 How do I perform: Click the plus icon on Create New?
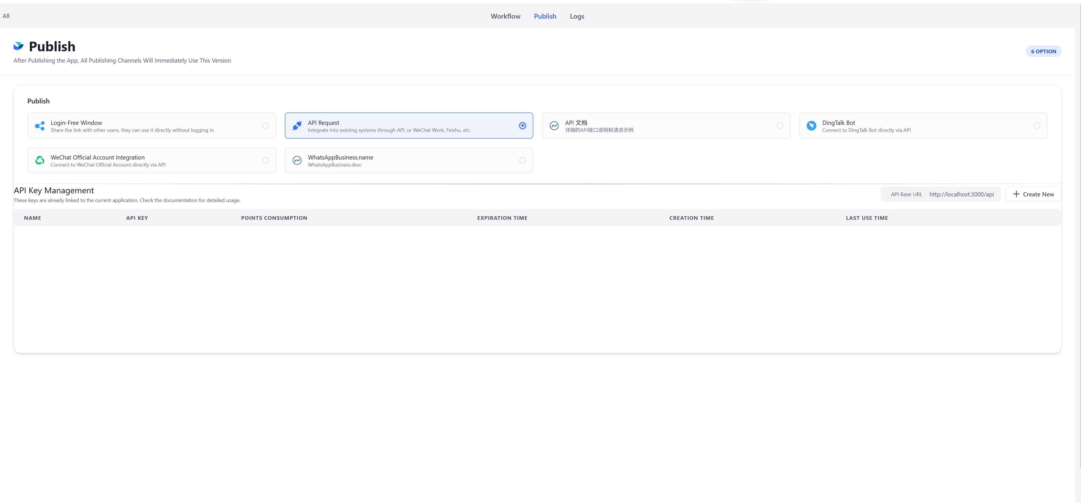1016,194
